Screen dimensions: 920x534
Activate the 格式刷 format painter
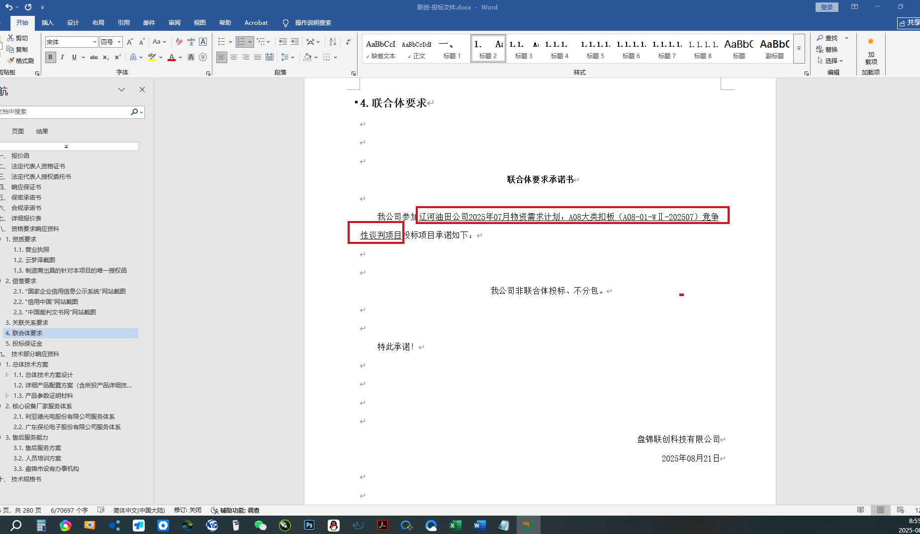pyautogui.click(x=20, y=61)
